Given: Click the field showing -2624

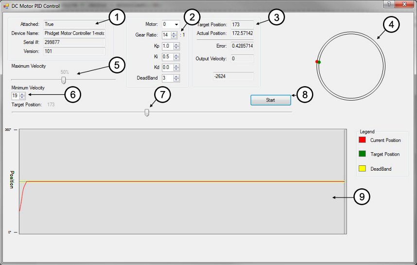Looking at the screenshot, I should point(233,76).
